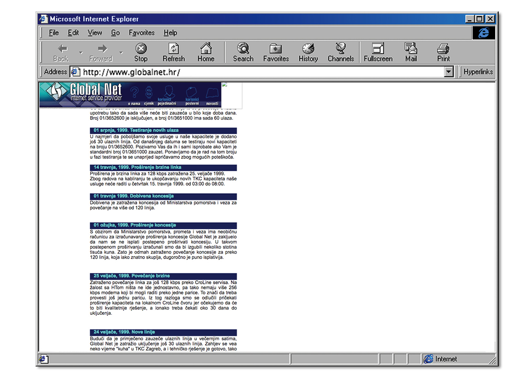Open the File menu
The image size is (532, 376).
coord(53,33)
